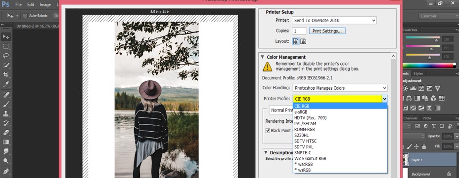Select the Brush tool
Image resolution: width=459 pixels, height=178 pixels.
(x=6, y=104)
